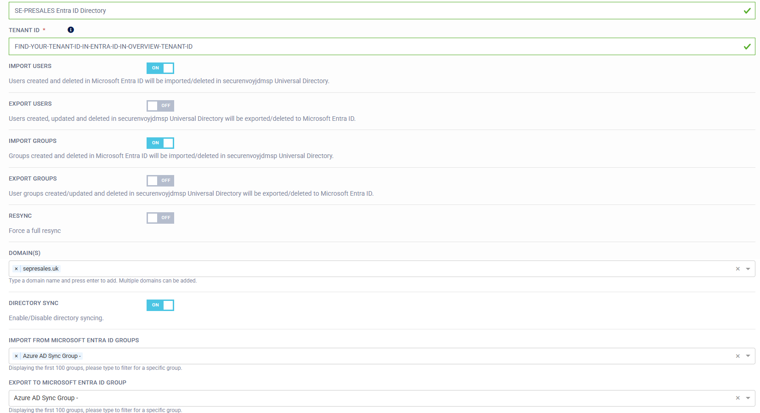Click the 'Type a domain name' hint text
This screenshot has height=413, width=760.
pos(102,281)
